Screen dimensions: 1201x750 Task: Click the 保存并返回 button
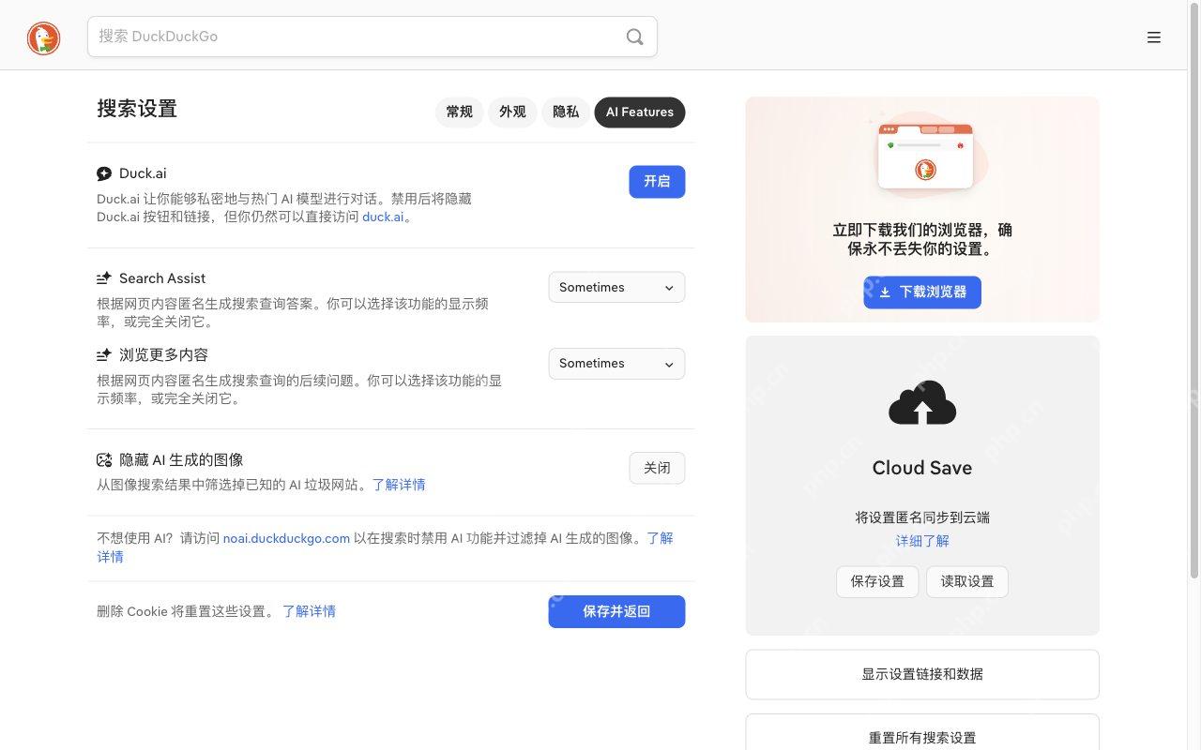pos(616,612)
